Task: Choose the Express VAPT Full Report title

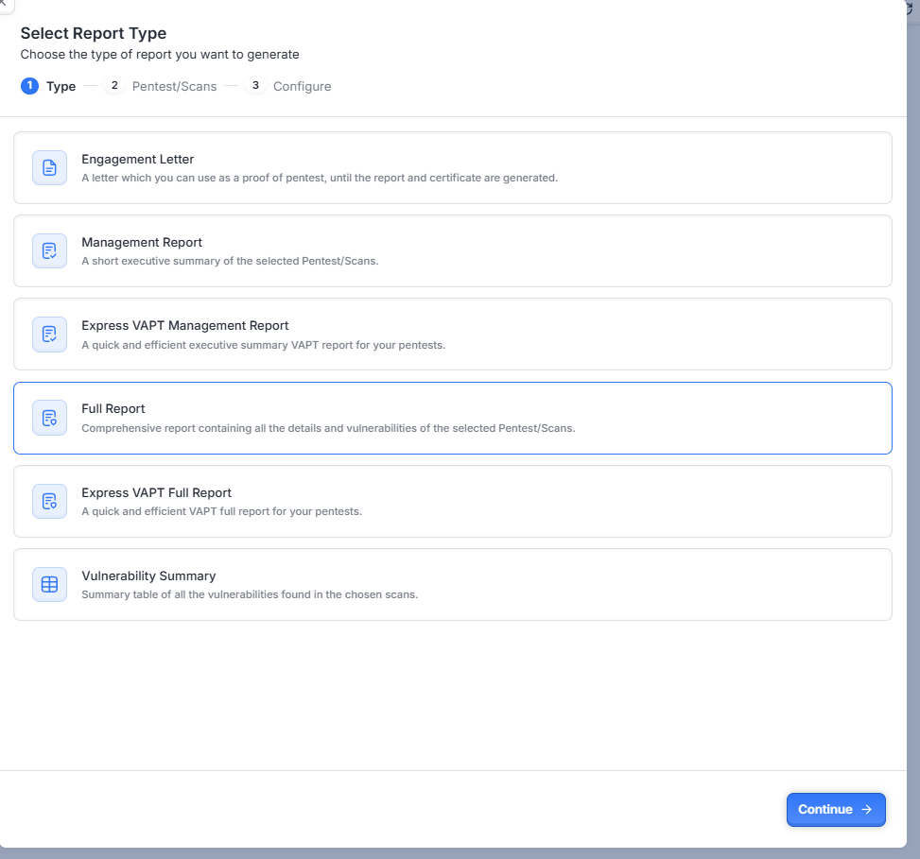Action: click(x=156, y=492)
